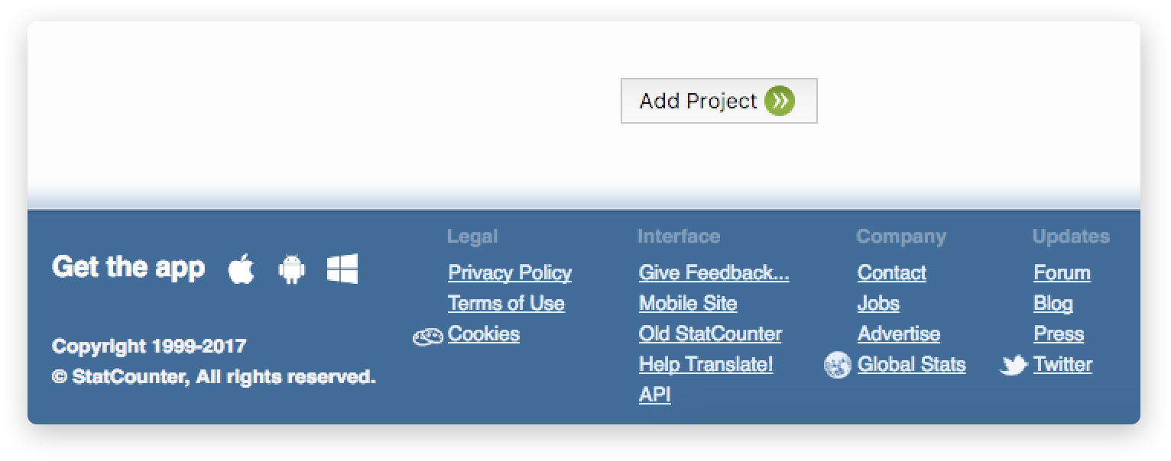Open the Forum under Updates

point(1062,272)
